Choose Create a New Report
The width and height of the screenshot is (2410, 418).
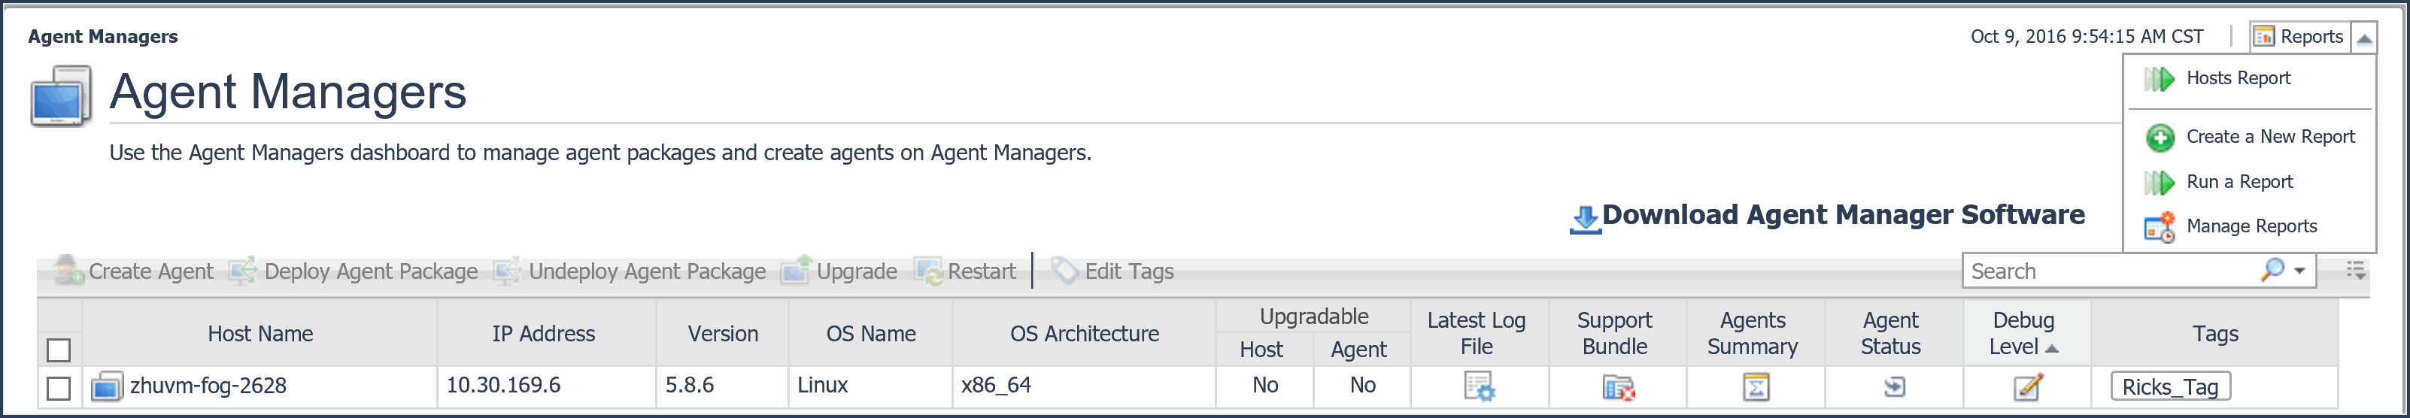[x=2269, y=138]
